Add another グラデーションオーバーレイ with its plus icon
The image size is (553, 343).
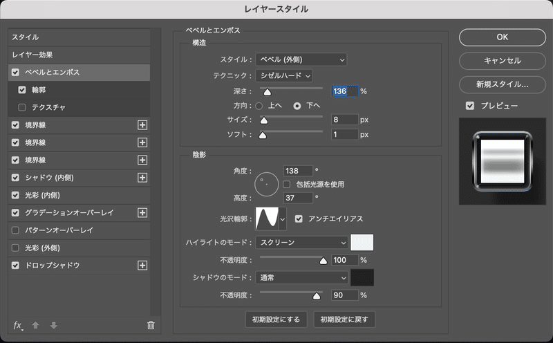142,213
